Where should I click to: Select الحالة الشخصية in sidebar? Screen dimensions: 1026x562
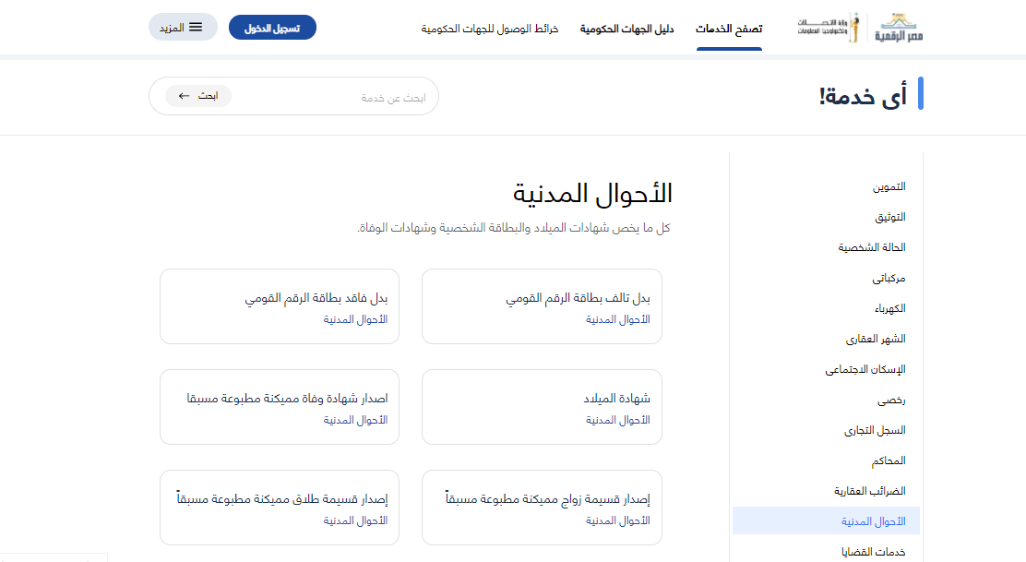click(872, 247)
